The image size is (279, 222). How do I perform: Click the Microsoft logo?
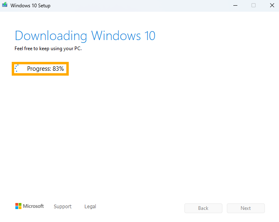click(30, 206)
